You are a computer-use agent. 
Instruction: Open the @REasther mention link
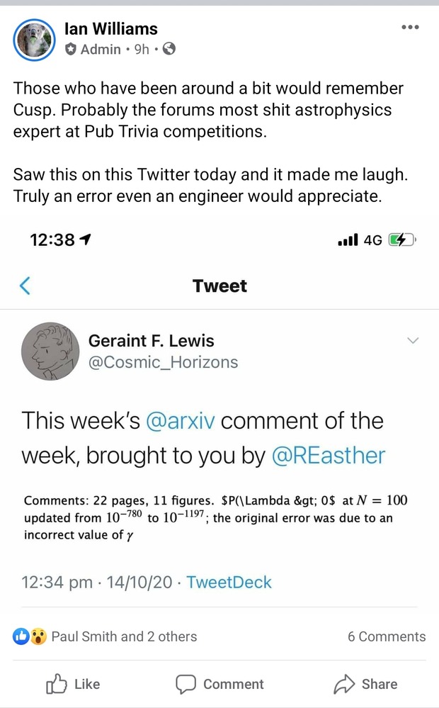[328, 455]
